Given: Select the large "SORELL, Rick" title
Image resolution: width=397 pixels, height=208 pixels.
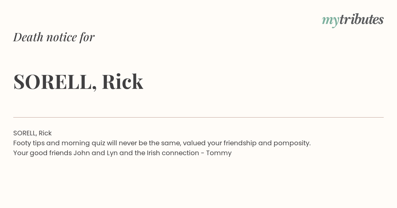Looking at the screenshot, I should pyautogui.click(x=78, y=82).
